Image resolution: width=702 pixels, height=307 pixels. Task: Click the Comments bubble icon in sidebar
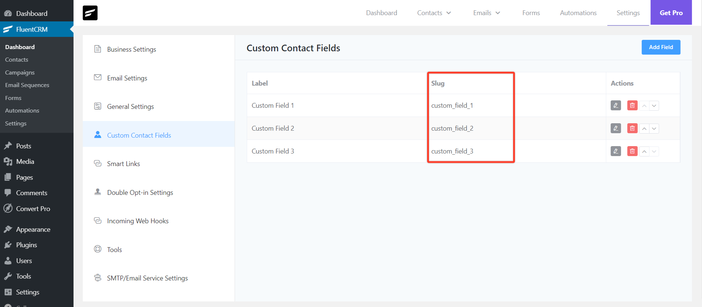[8, 193]
